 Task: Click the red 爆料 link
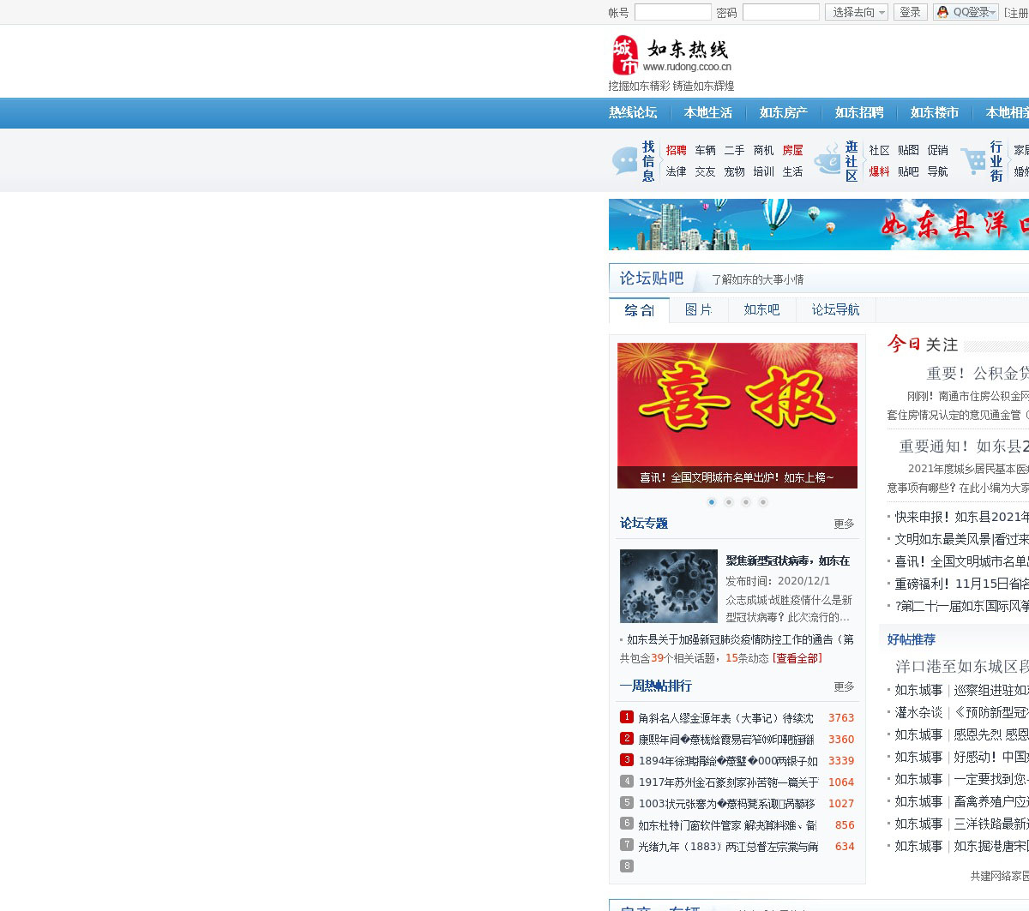point(880,171)
